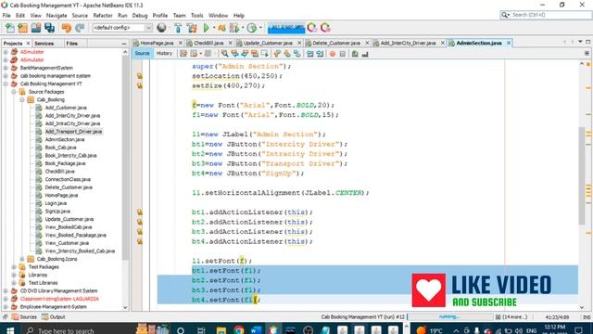Click the Toggle Bookmark editor icon
The width and height of the screenshot is (593, 334).
point(297,54)
